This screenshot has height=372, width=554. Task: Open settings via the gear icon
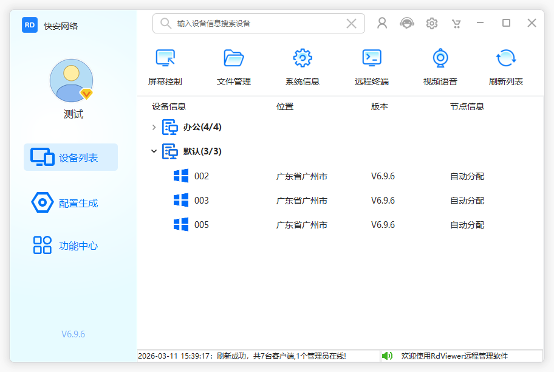click(432, 23)
